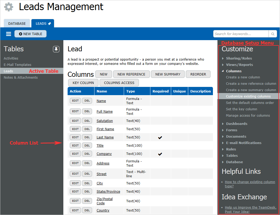Collapse the Columns section in Customize
The width and height of the screenshot is (280, 215).
coord(234,71)
